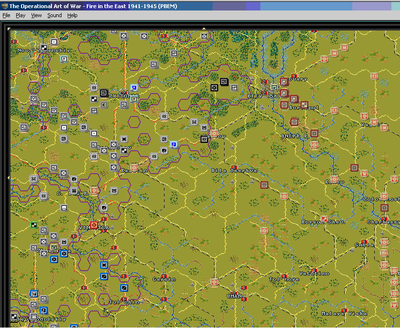The height and width of the screenshot is (328, 400).
Task: Click the Bila Tserkva town label
Action: tap(234, 171)
